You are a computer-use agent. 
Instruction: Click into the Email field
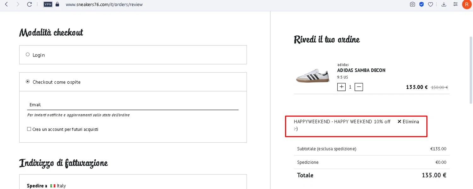point(133,105)
